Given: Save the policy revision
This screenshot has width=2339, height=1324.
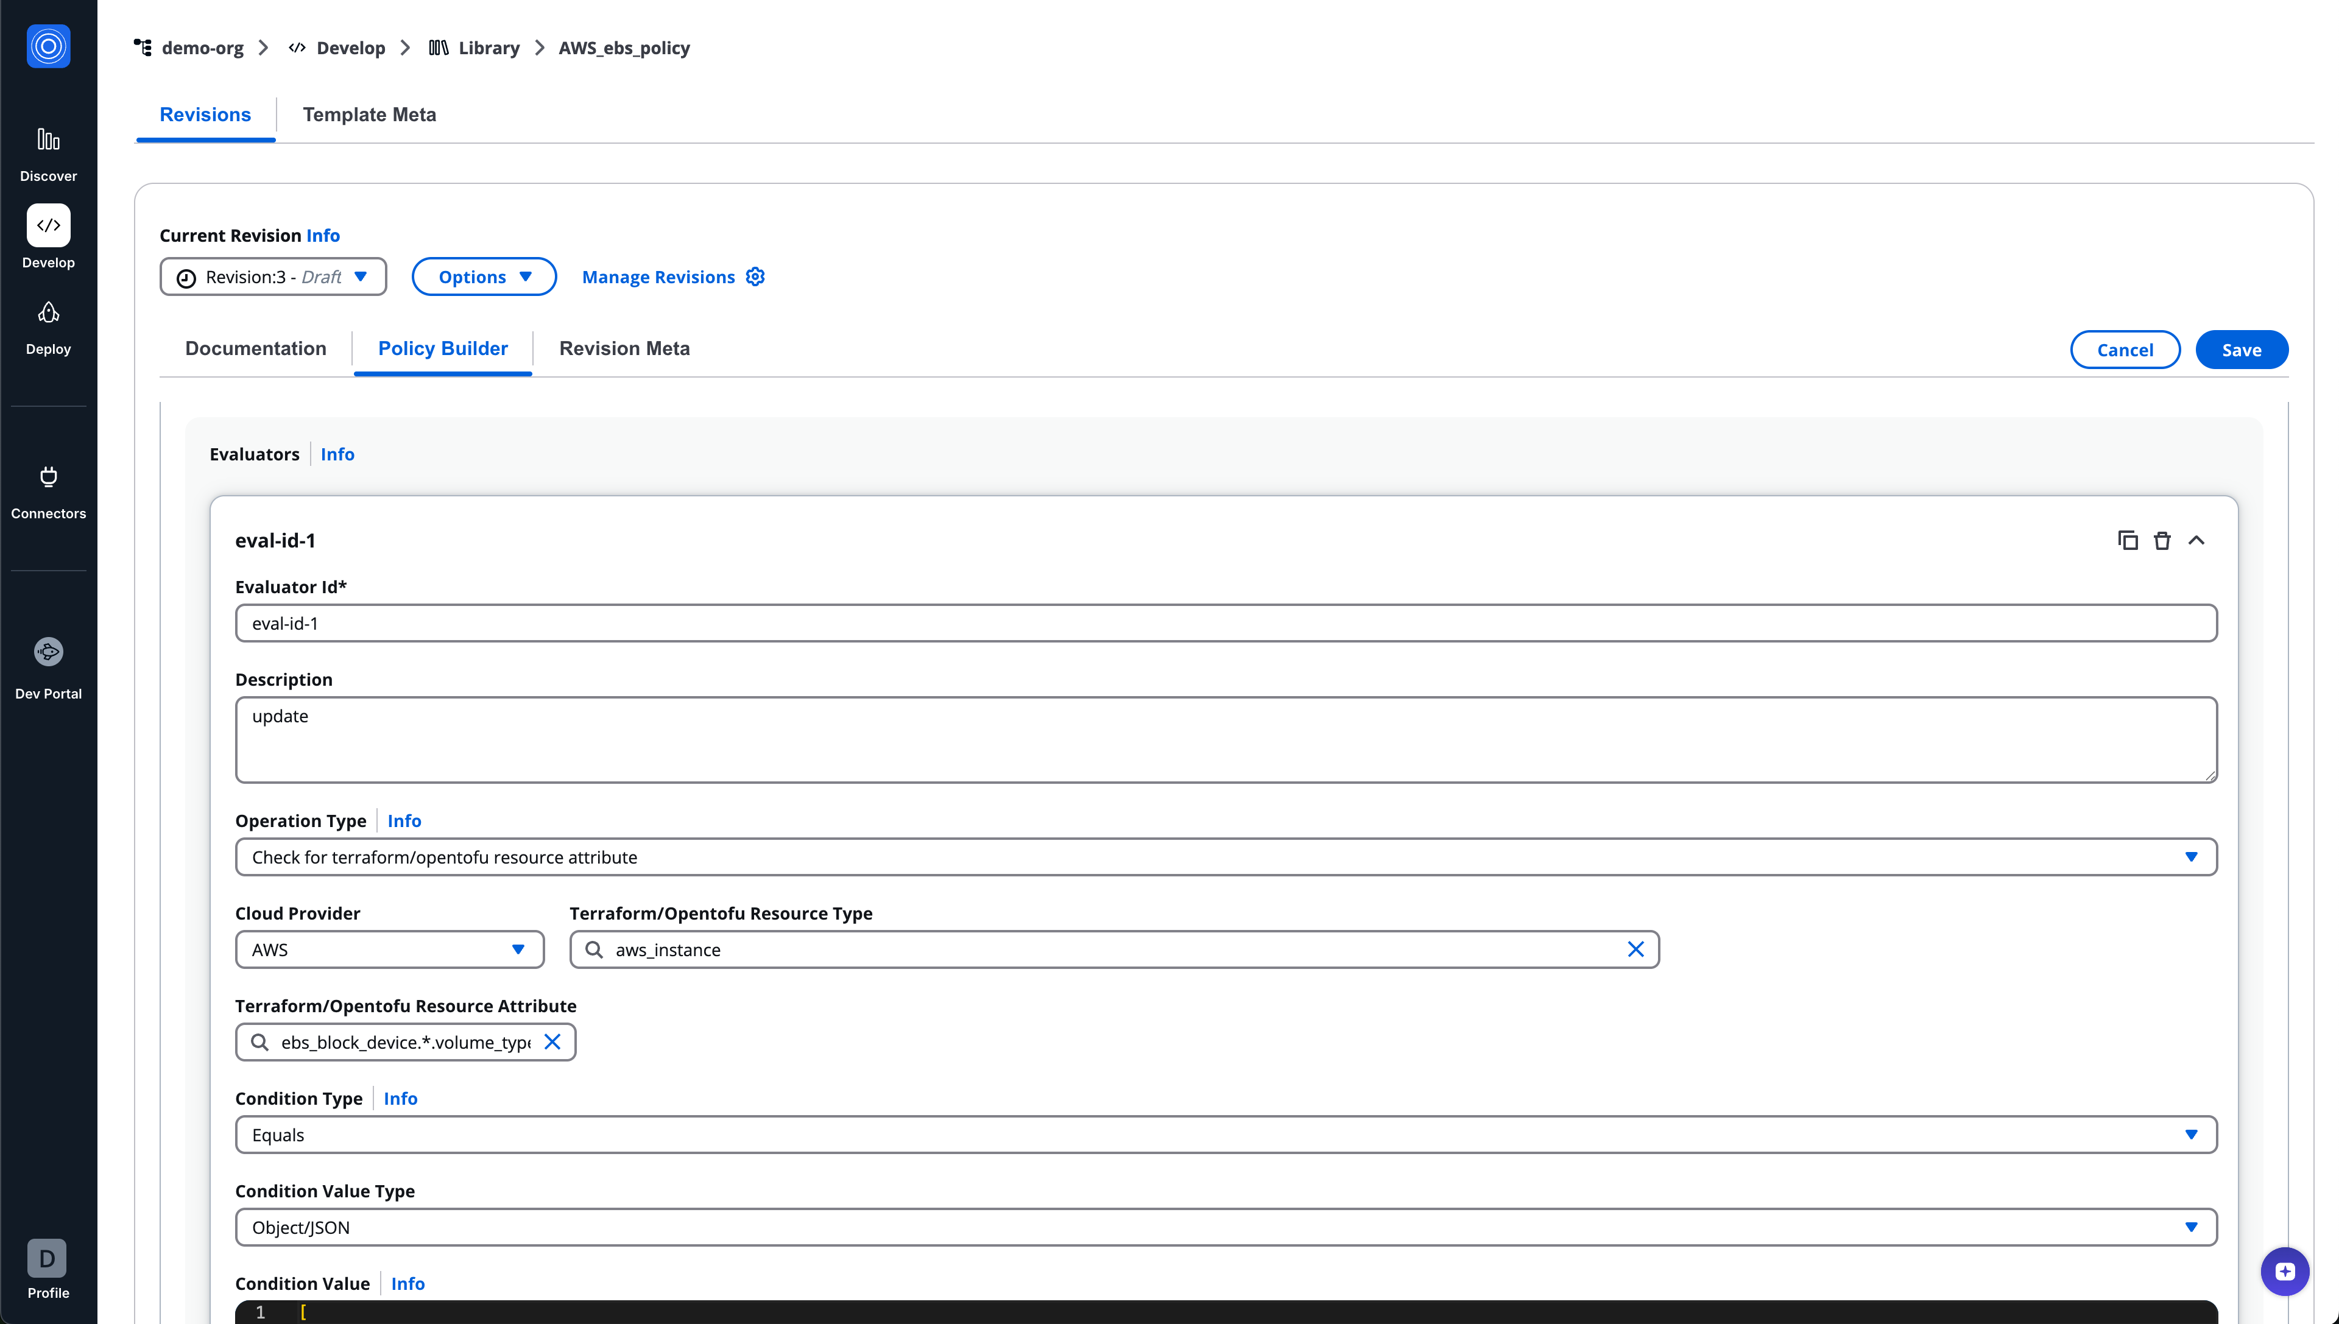Looking at the screenshot, I should pos(2241,349).
